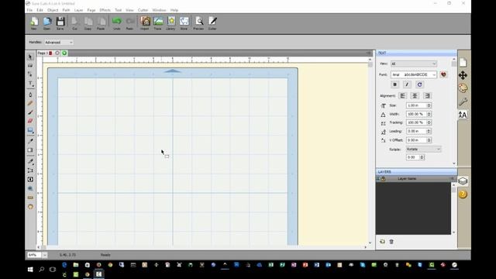
Task: Align text to the left
Action: (403, 95)
